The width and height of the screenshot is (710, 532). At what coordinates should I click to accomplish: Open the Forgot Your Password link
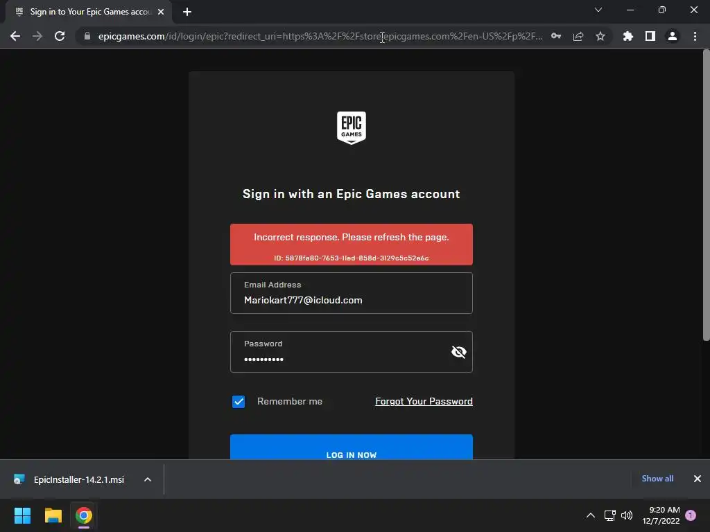pyautogui.click(x=424, y=401)
